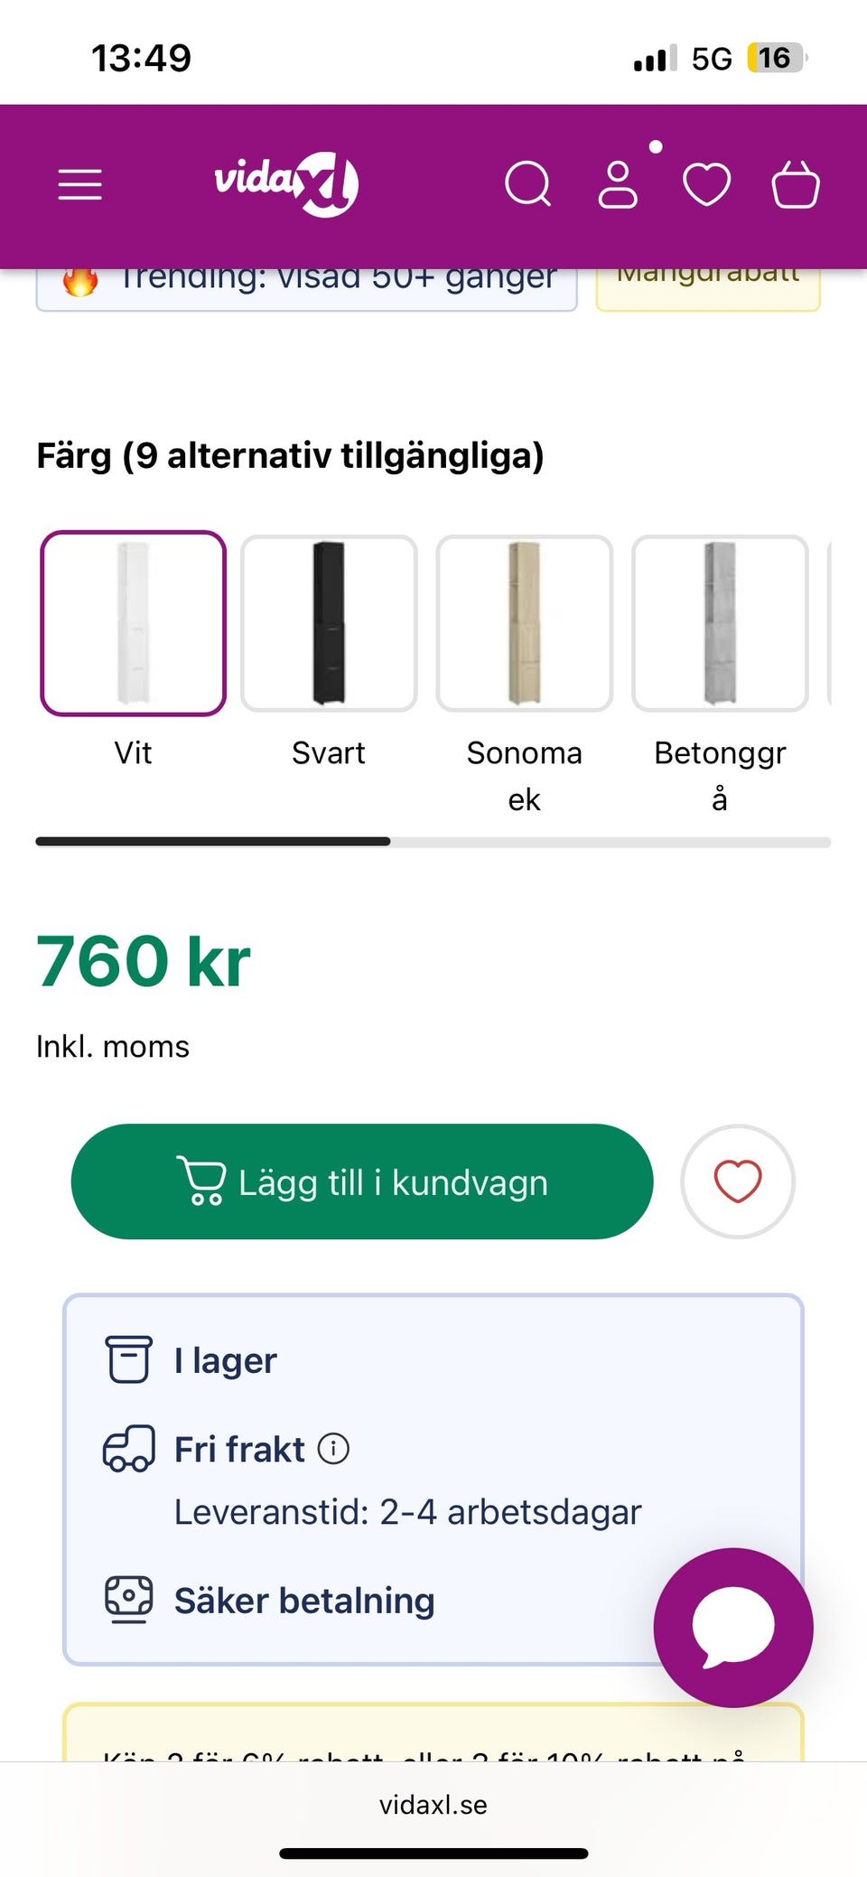The width and height of the screenshot is (867, 1877).
Task: Choose the Svart color variant
Action: 329,623
